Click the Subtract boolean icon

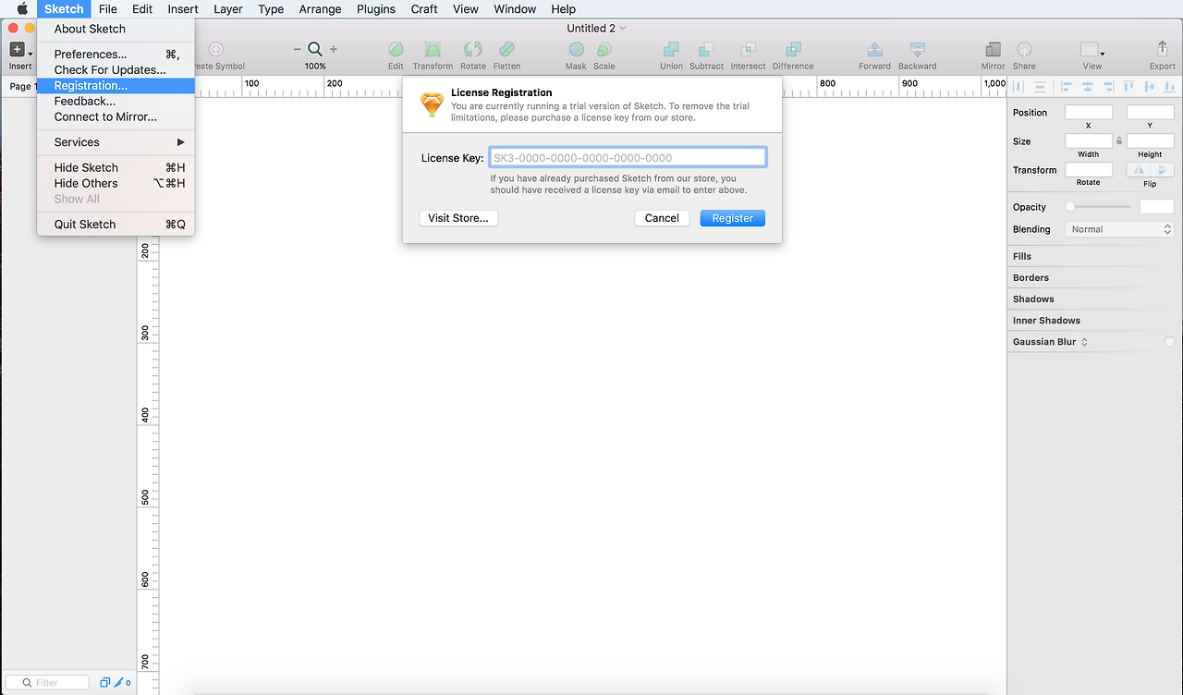tap(706, 50)
